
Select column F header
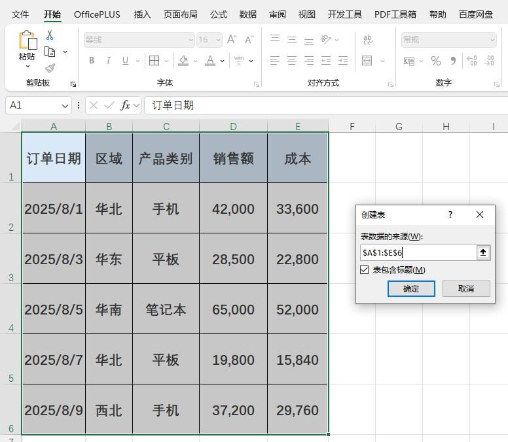pyautogui.click(x=352, y=126)
